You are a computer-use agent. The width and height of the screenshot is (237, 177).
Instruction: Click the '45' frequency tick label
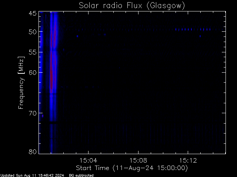point(33,13)
